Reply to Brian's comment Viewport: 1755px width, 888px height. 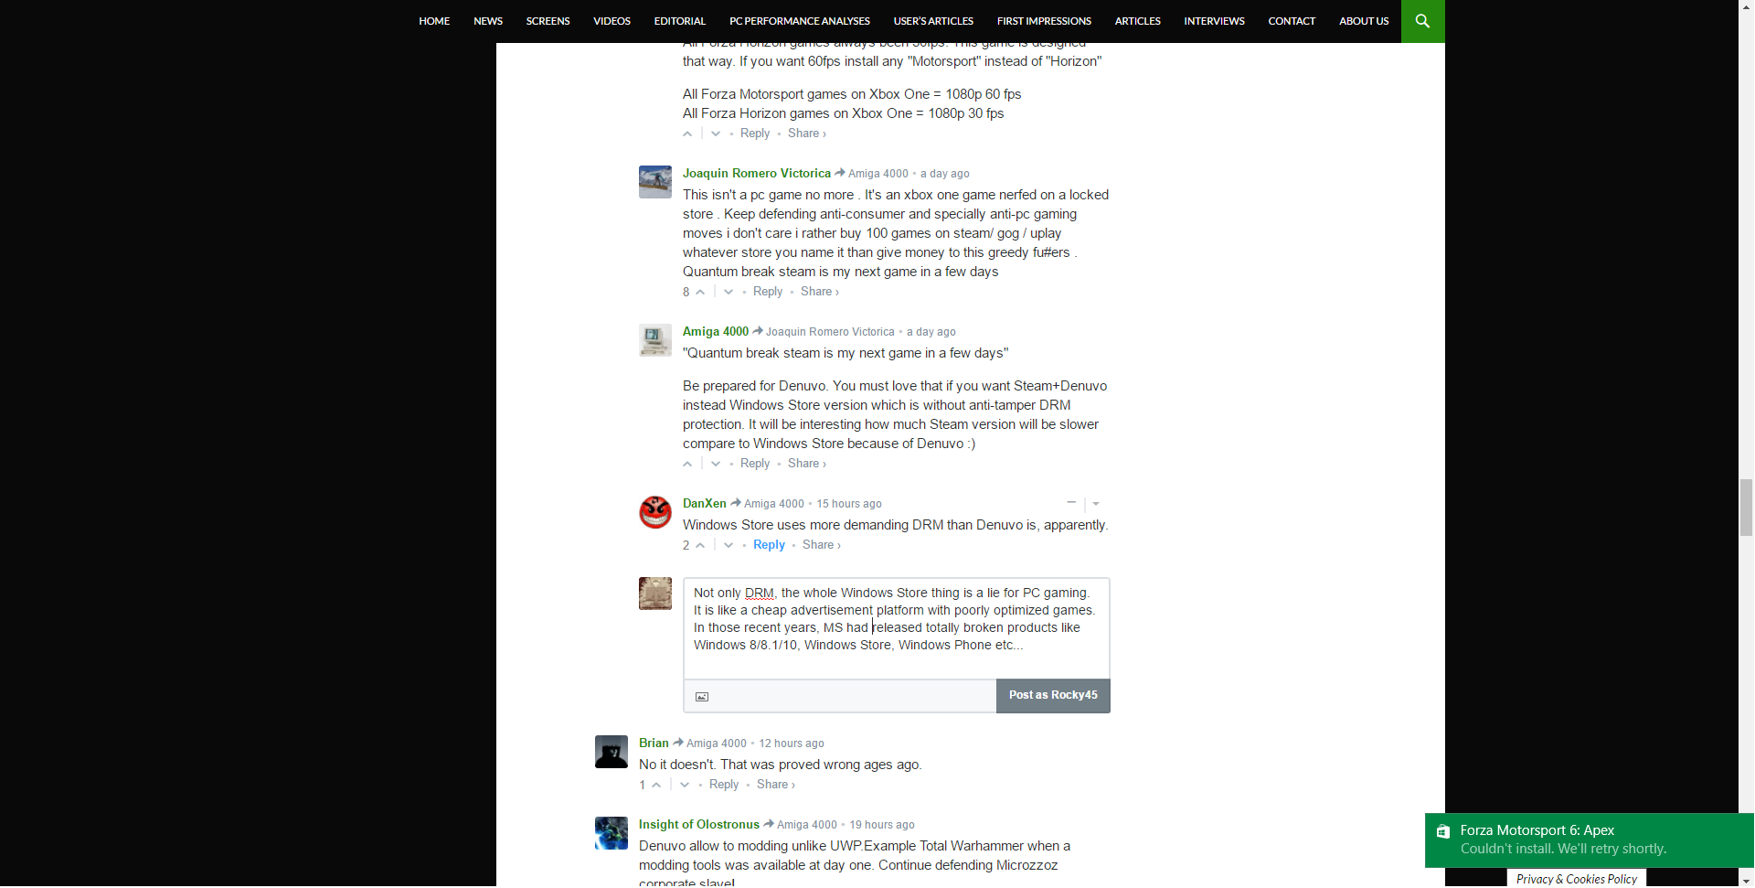click(x=723, y=785)
